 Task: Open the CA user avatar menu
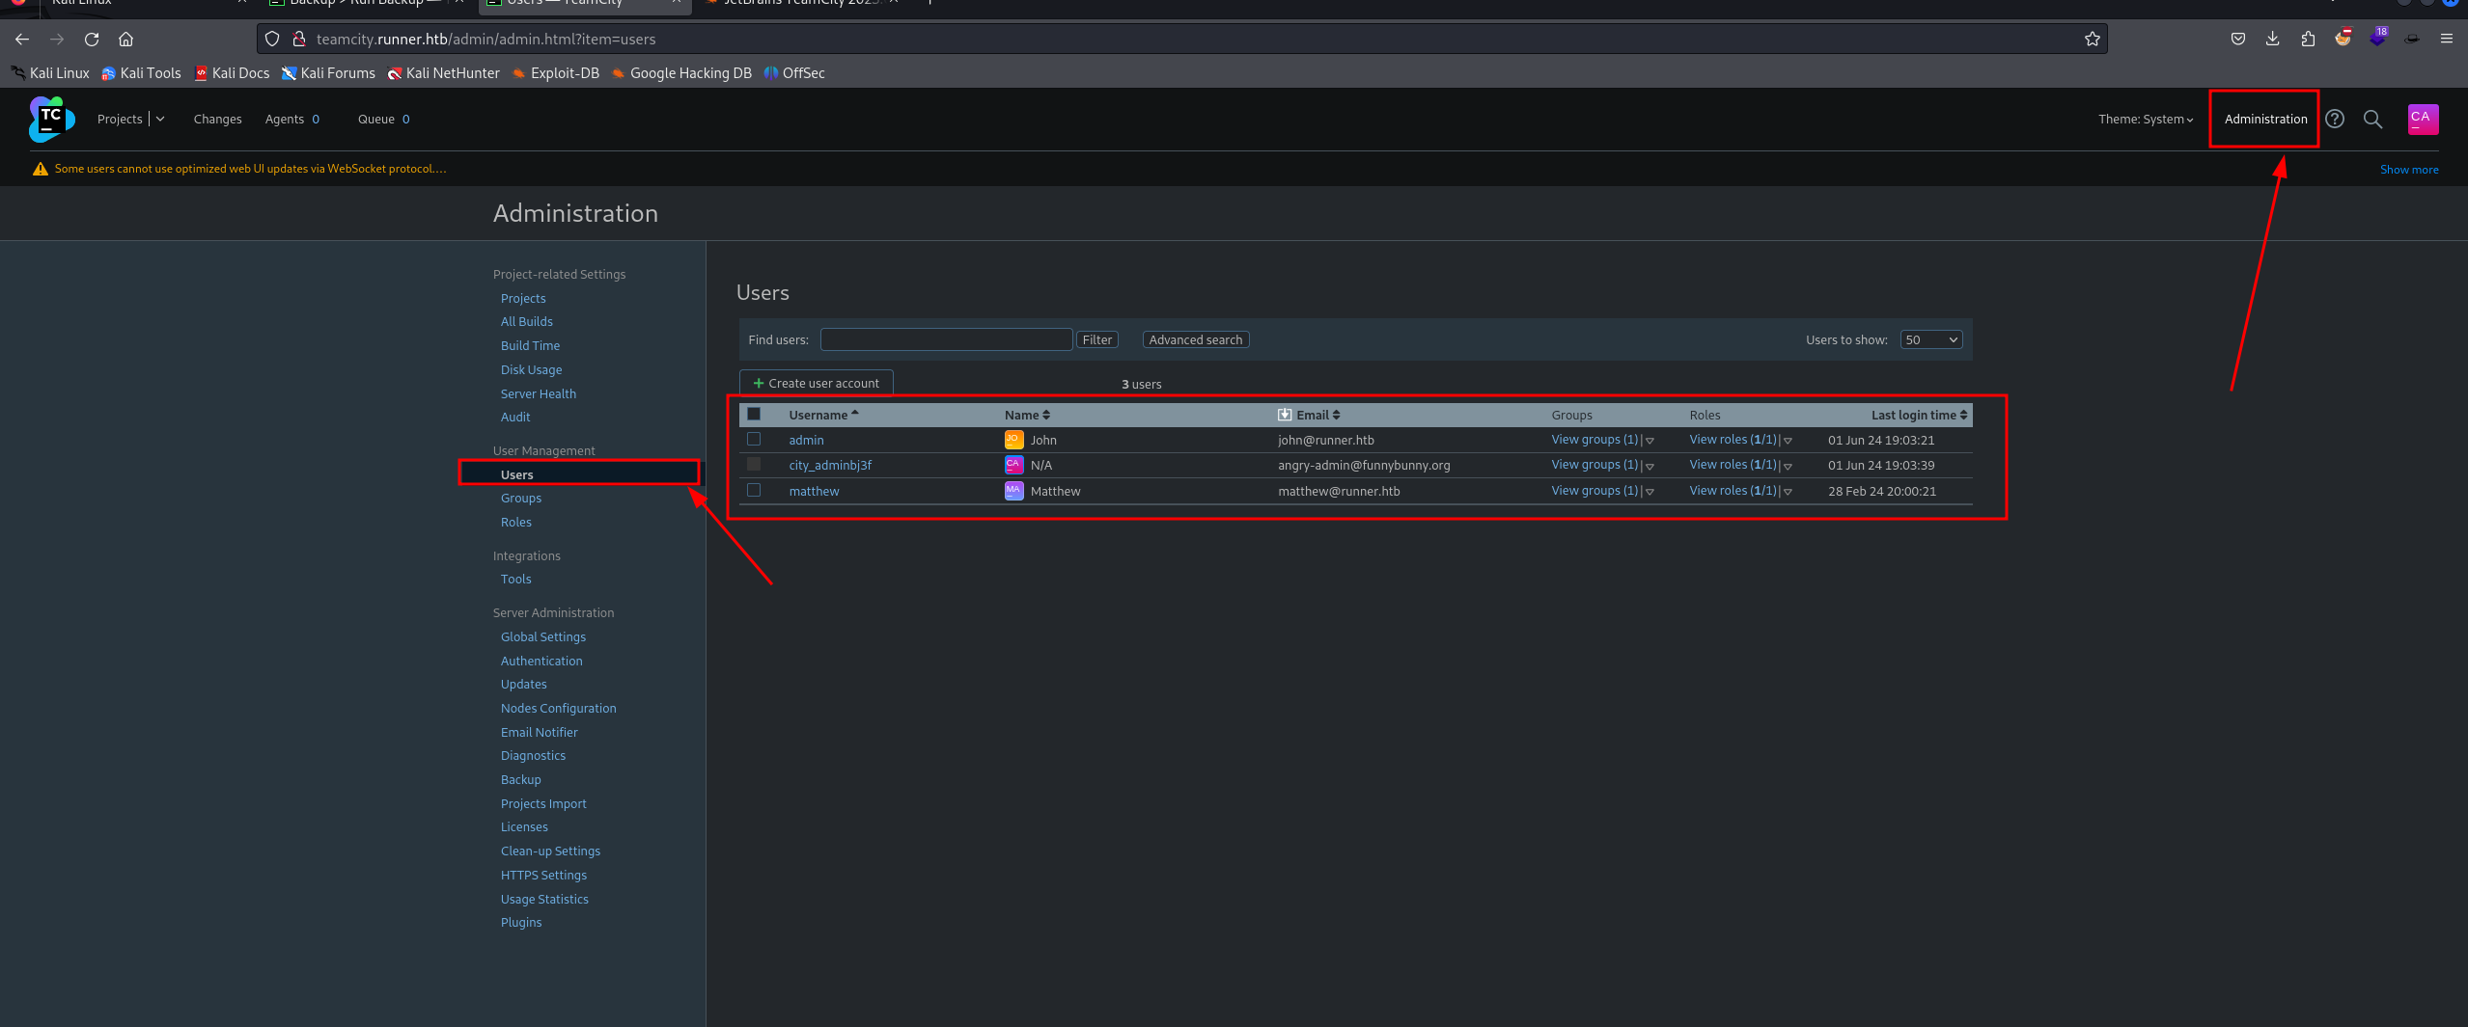pyautogui.click(x=2423, y=120)
